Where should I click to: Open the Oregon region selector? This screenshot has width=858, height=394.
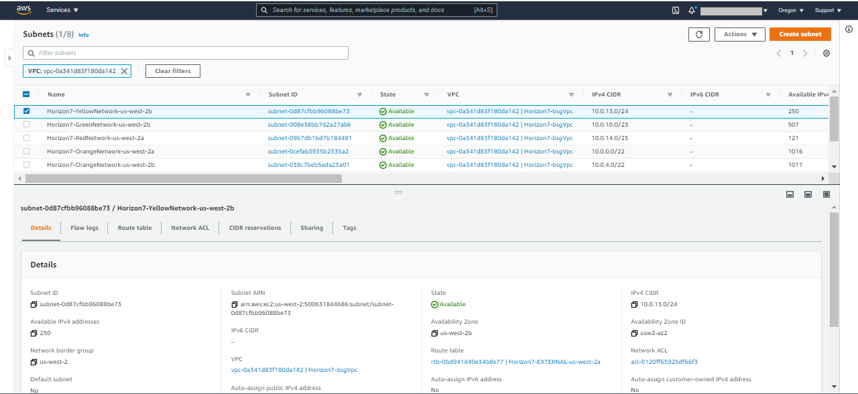(791, 10)
